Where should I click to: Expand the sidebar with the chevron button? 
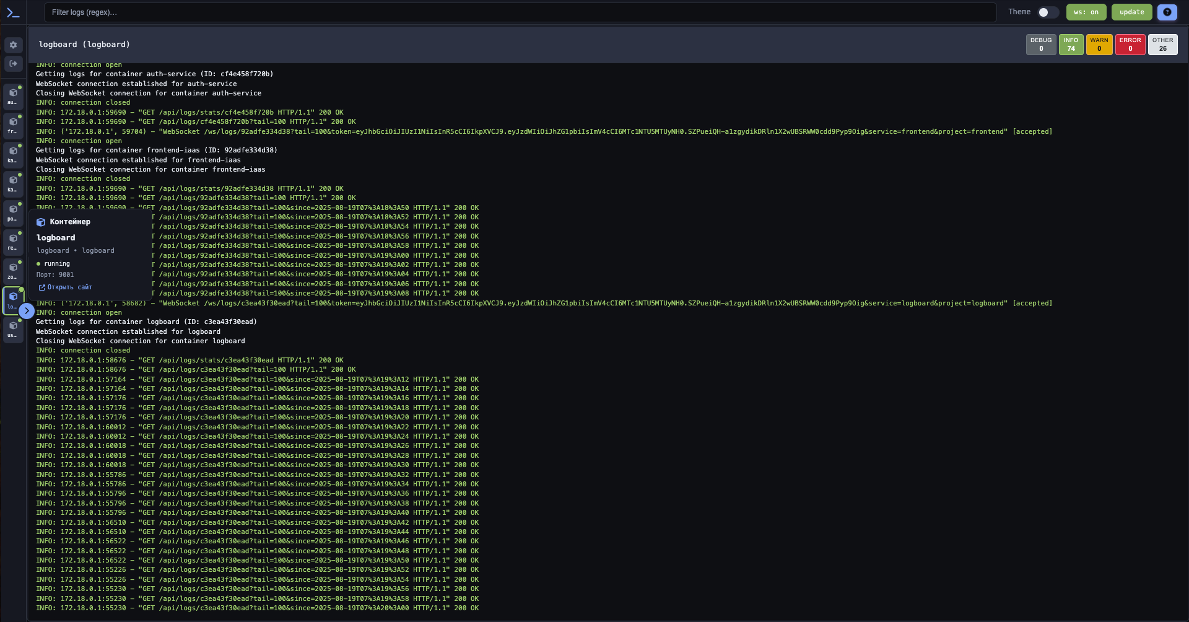27,311
